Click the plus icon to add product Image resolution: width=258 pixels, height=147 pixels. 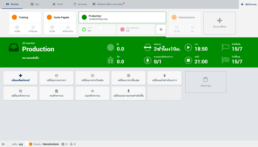[21, 75]
